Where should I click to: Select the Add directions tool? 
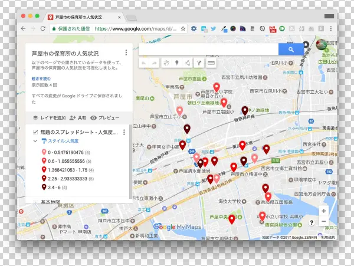pyautogui.click(x=199, y=63)
